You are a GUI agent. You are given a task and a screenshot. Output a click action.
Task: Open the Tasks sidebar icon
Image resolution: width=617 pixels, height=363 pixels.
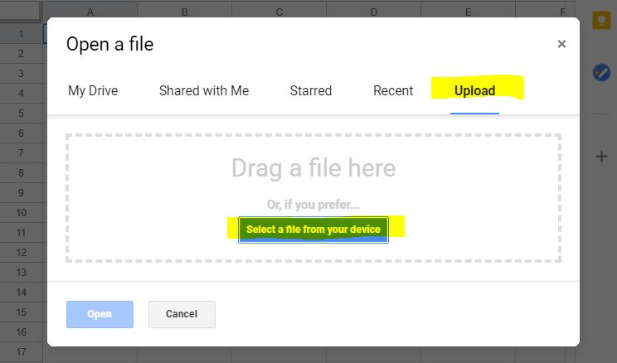[601, 73]
